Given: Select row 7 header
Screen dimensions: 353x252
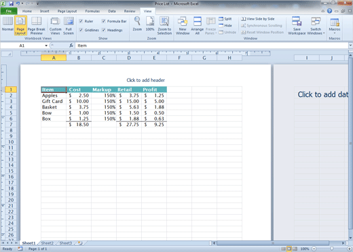Looking at the screenshot, I should pyautogui.click(x=11, y=125).
